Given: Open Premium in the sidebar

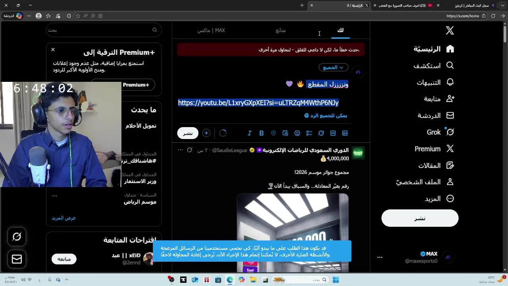Looking at the screenshot, I should pyautogui.click(x=434, y=149).
